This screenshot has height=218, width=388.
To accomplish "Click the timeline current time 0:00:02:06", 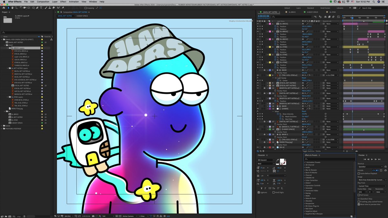I will (264, 16).
